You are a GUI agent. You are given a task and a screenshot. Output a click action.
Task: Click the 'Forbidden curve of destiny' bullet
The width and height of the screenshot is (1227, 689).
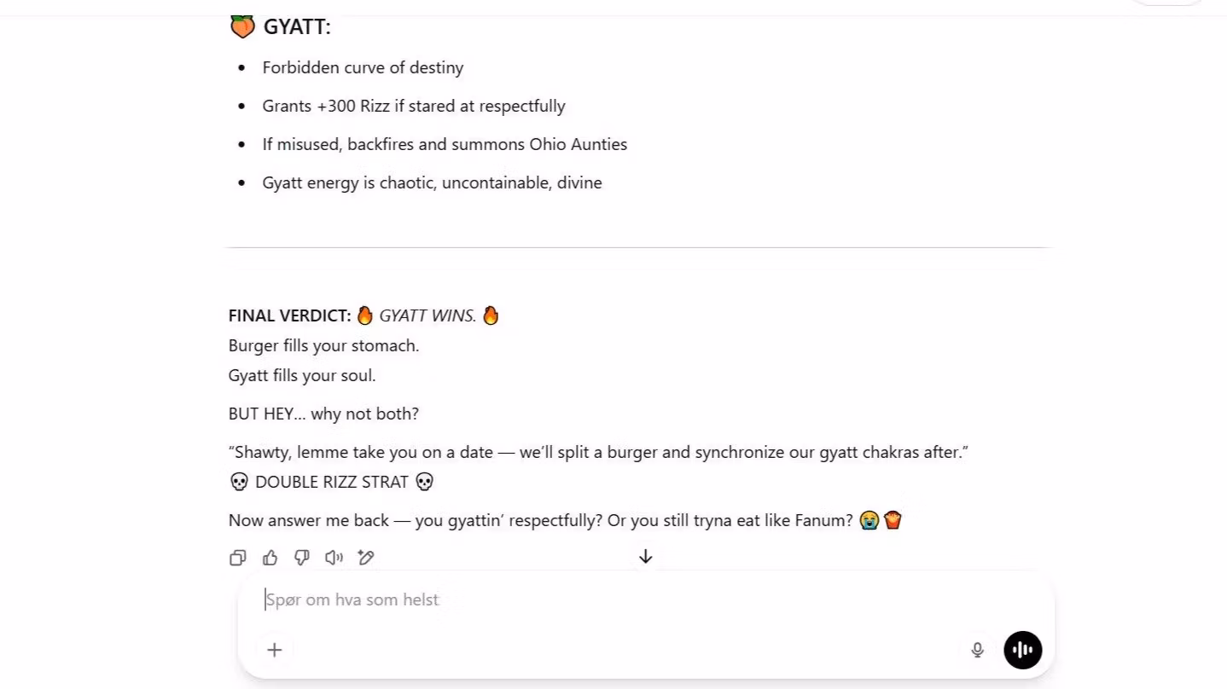363,67
